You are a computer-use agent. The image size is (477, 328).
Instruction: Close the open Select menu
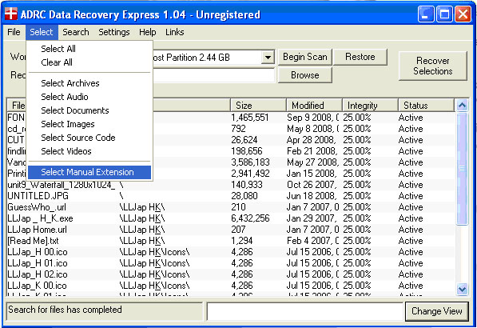tap(42, 32)
